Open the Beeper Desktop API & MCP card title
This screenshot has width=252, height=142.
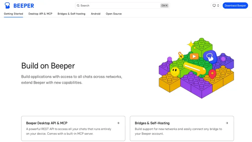coord(47,123)
